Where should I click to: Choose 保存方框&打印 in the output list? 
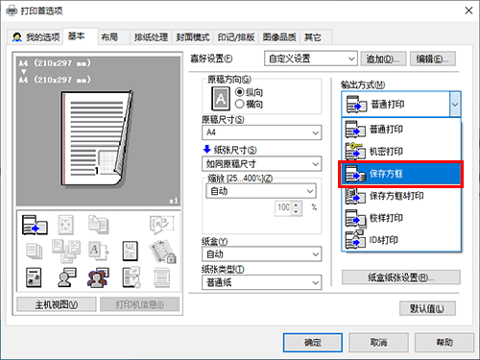[x=401, y=196]
